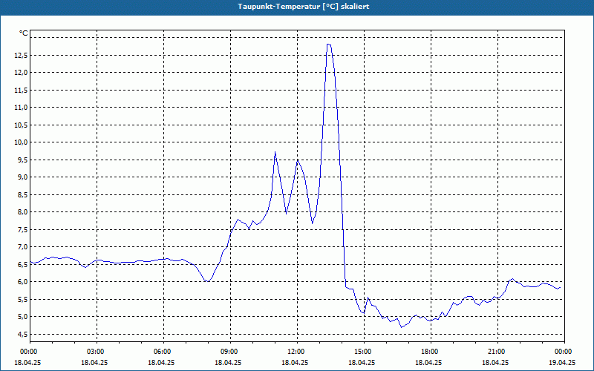Click the 5,0 y-axis label
Screen dimensions: 594x371
click(x=22, y=317)
